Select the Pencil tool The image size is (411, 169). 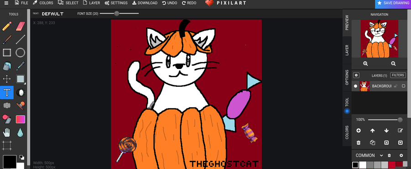coord(7,26)
